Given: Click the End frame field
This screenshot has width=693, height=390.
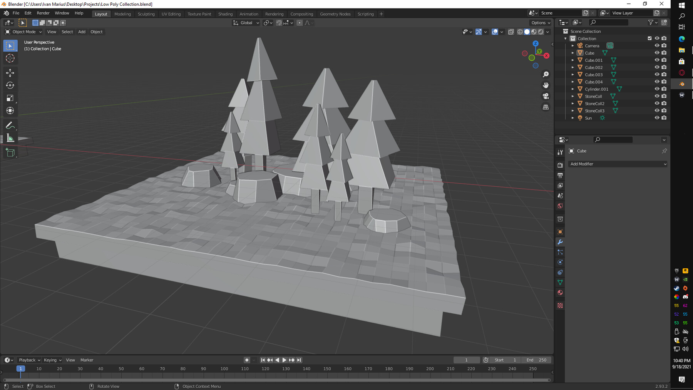Looking at the screenshot, I should (x=537, y=360).
